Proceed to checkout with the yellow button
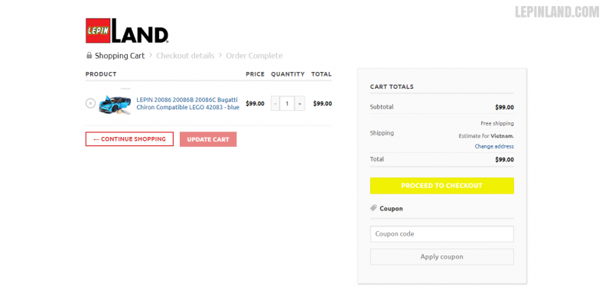This screenshot has height=293, width=612. click(442, 186)
